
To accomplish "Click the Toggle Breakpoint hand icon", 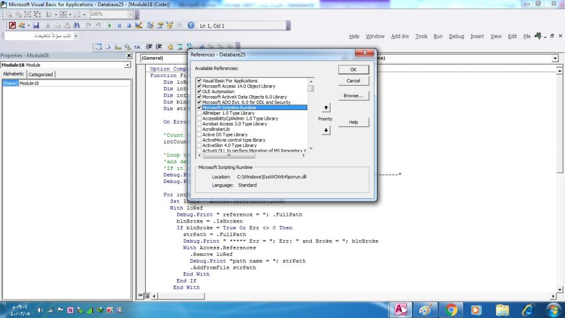I will [x=170, y=47].
